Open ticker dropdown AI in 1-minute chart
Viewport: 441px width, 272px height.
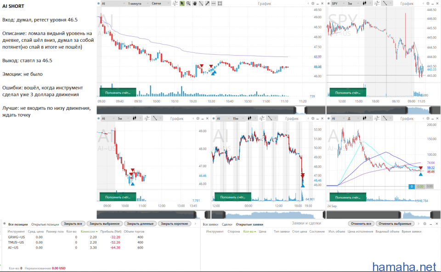pyautogui.click(x=113, y=3)
